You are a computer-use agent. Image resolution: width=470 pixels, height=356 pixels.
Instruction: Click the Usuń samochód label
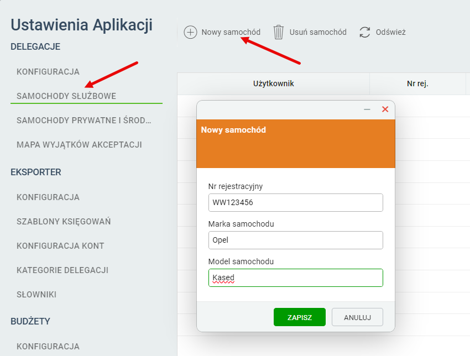tap(318, 32)
